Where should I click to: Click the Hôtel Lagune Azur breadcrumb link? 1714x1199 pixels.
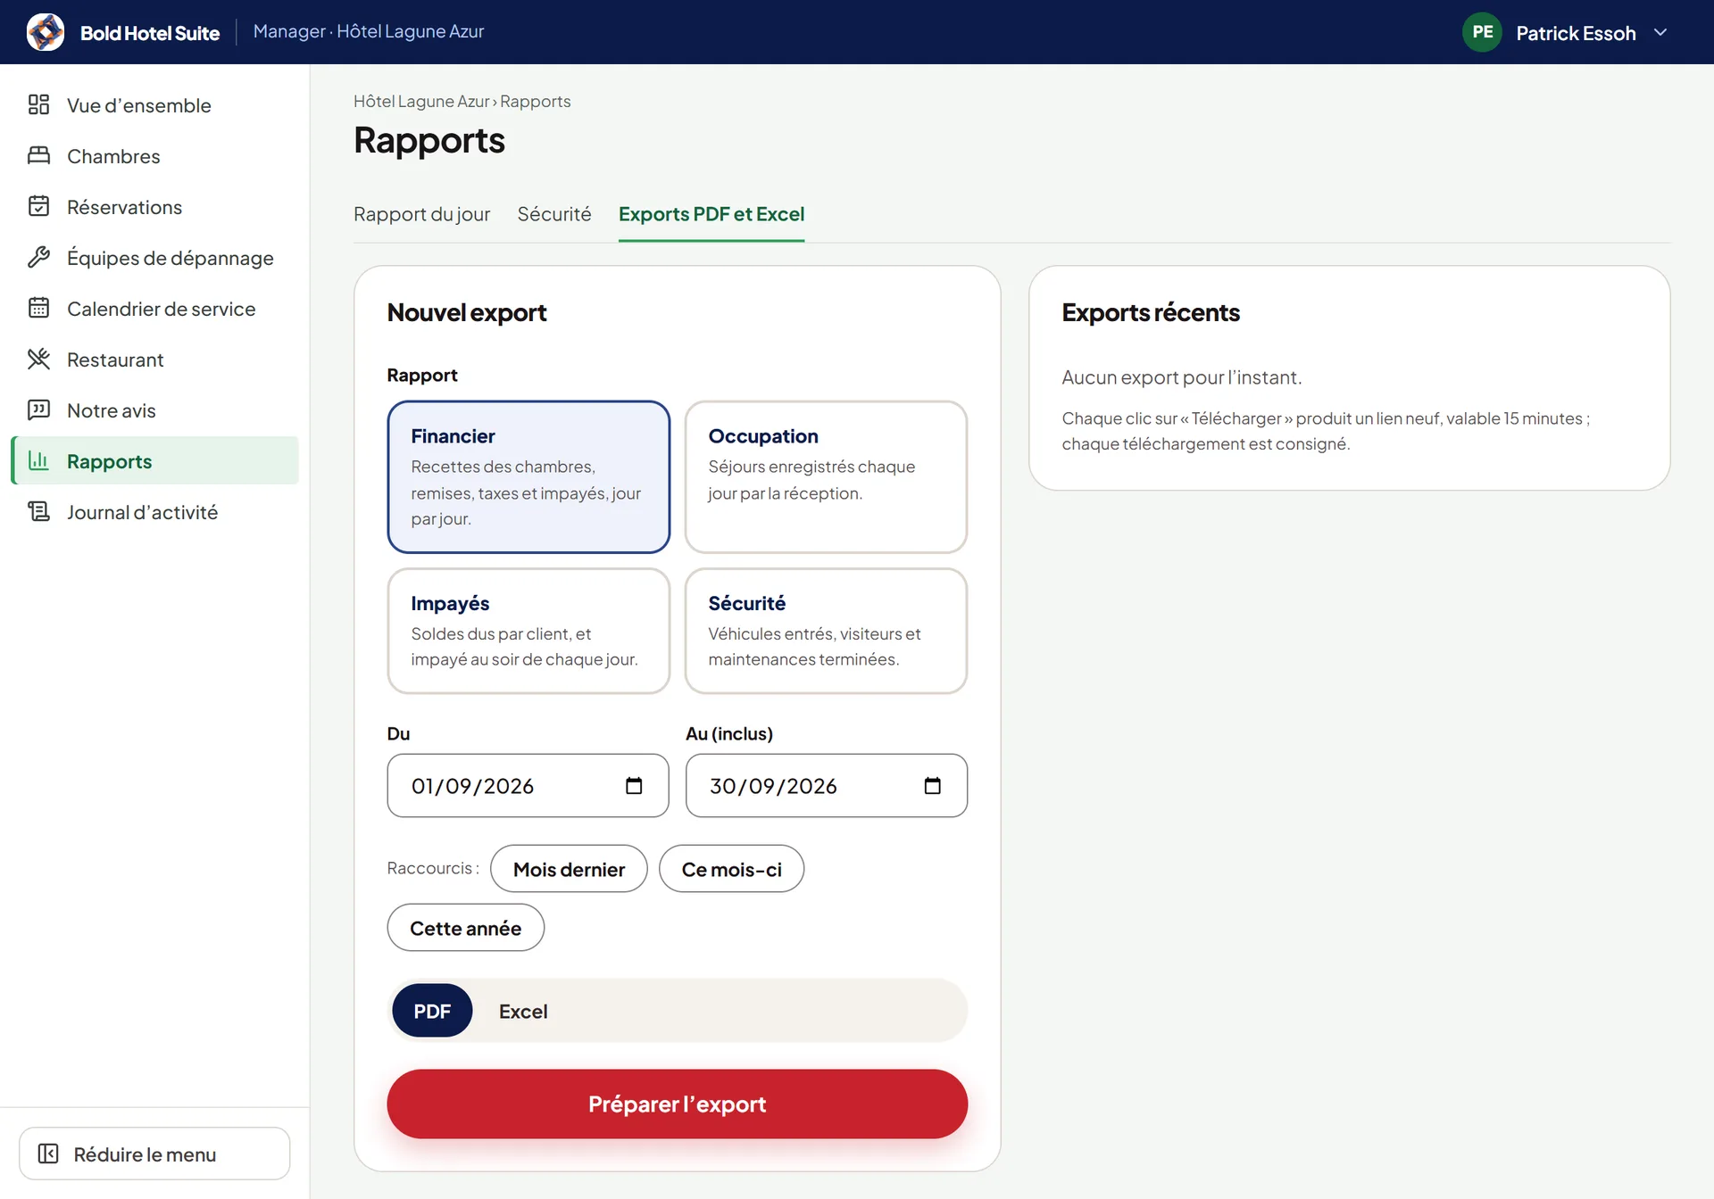click(421, 101)
